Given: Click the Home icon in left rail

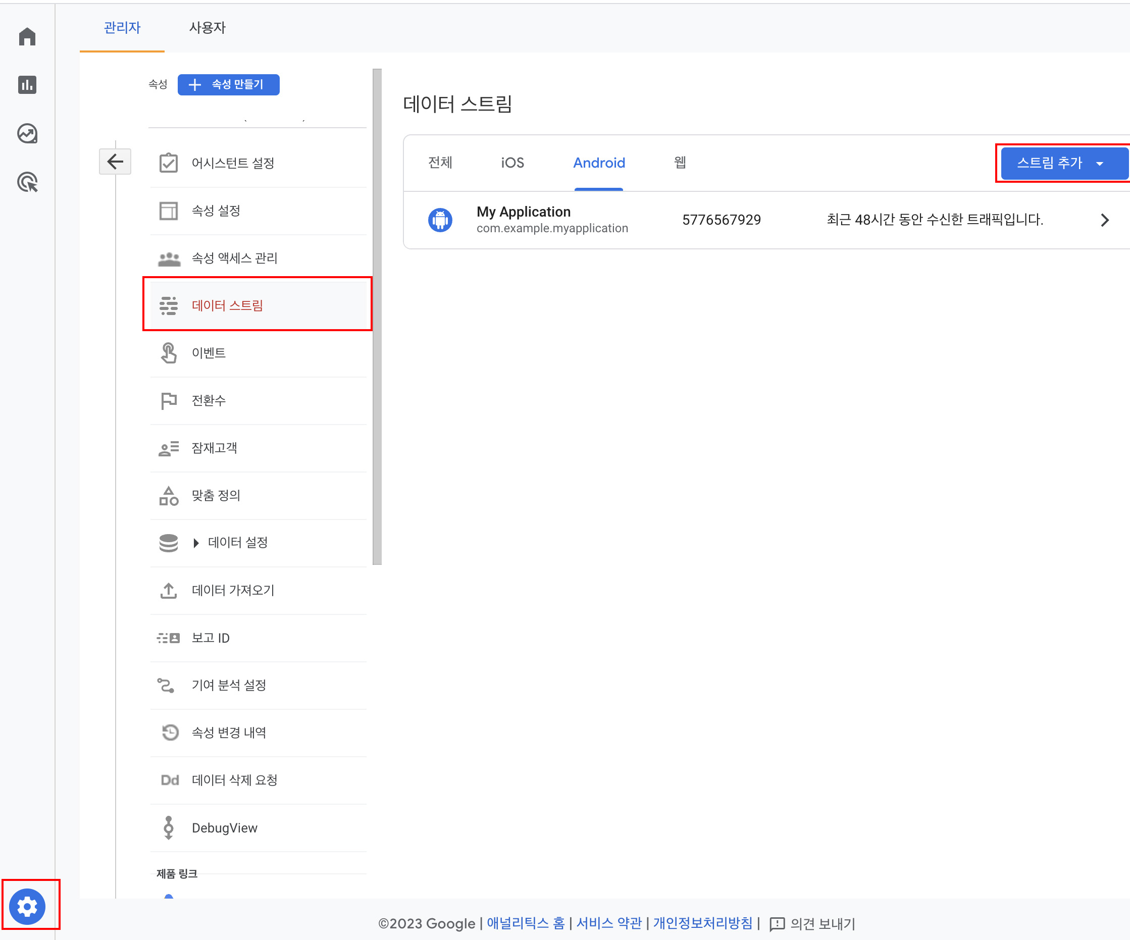Looking at the screenshot, I should 27,36.
